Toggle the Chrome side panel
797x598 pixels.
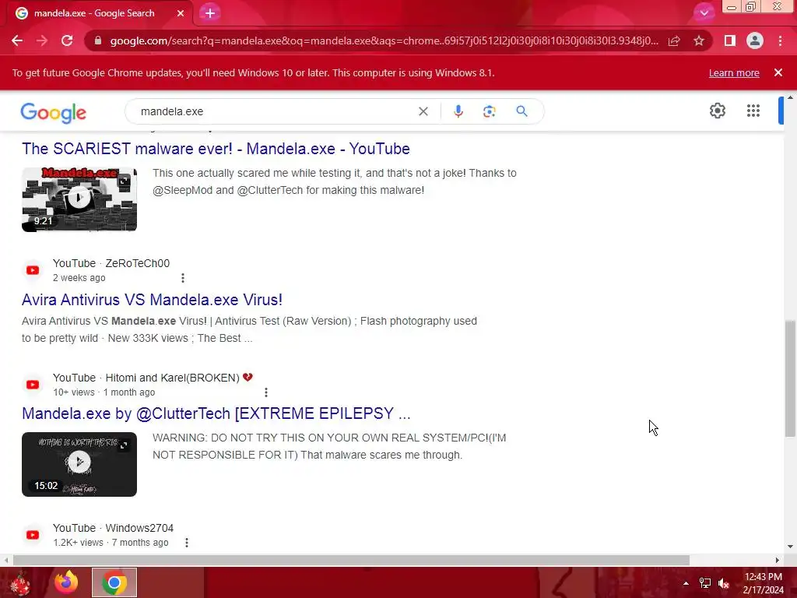point(730,40)
